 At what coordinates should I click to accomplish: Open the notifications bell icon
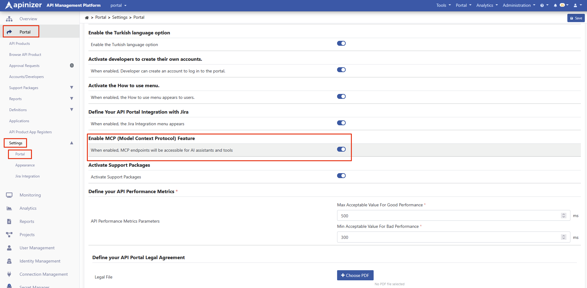[x=555, y=6]
